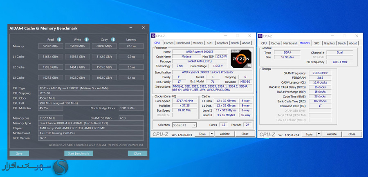
Task: Minimize the CPU-Z Memory window
Action: coord(332,36)
